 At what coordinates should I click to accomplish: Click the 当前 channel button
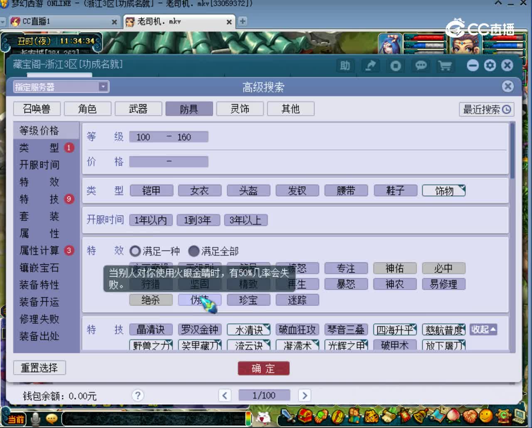(x=16, y=419)
